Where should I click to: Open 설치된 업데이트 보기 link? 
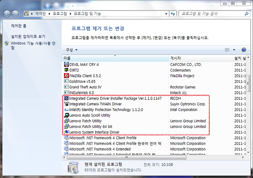click(x=28, y=37)
